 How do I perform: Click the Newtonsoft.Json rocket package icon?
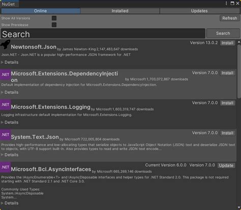pos(5,44)
